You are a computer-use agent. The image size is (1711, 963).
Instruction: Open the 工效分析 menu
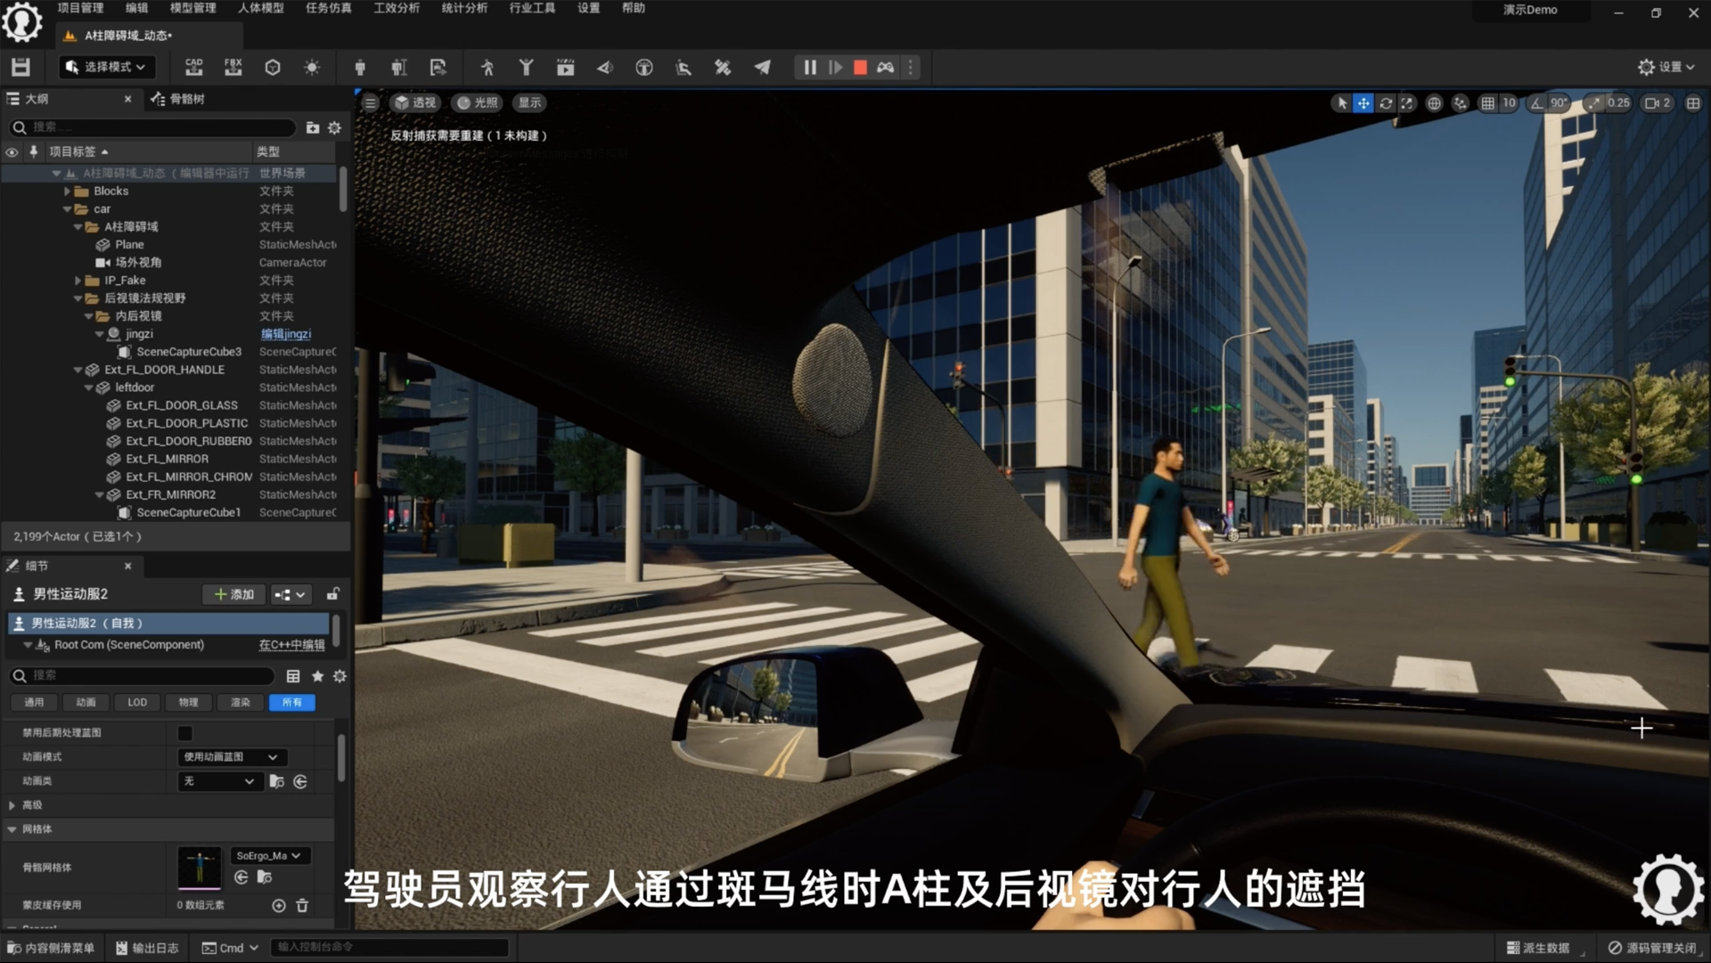(x=396, y=8)
